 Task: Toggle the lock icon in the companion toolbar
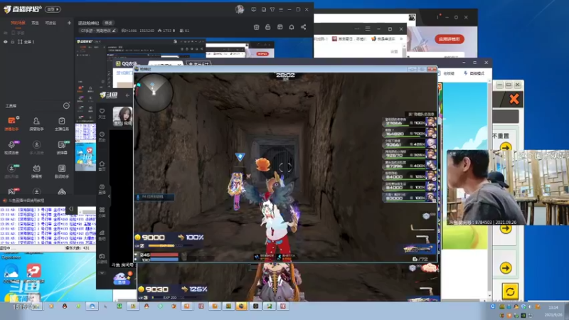coord(268,27)
